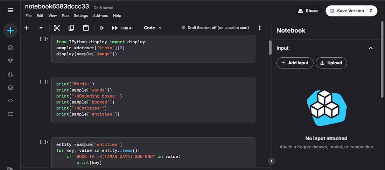385x170 pixels.
Task: Collapse the Input section chevron
Action: tap(371, 48)
